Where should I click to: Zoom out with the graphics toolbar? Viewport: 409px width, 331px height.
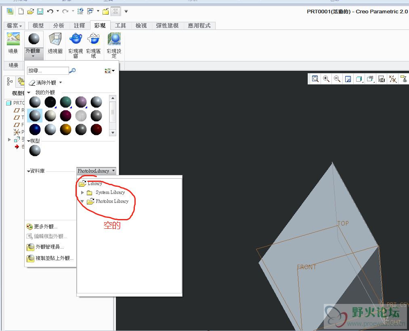coord(337,79)
